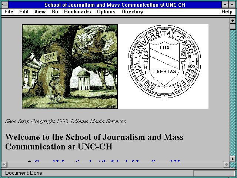Click the window title bar text

pyautogui.click(x=115, y=5)
